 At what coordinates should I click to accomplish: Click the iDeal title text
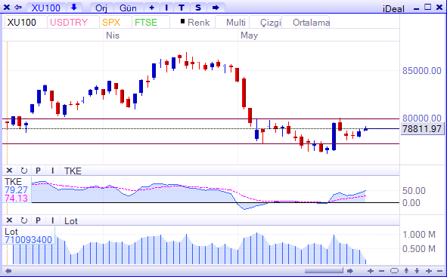click(x=393, y=8)
